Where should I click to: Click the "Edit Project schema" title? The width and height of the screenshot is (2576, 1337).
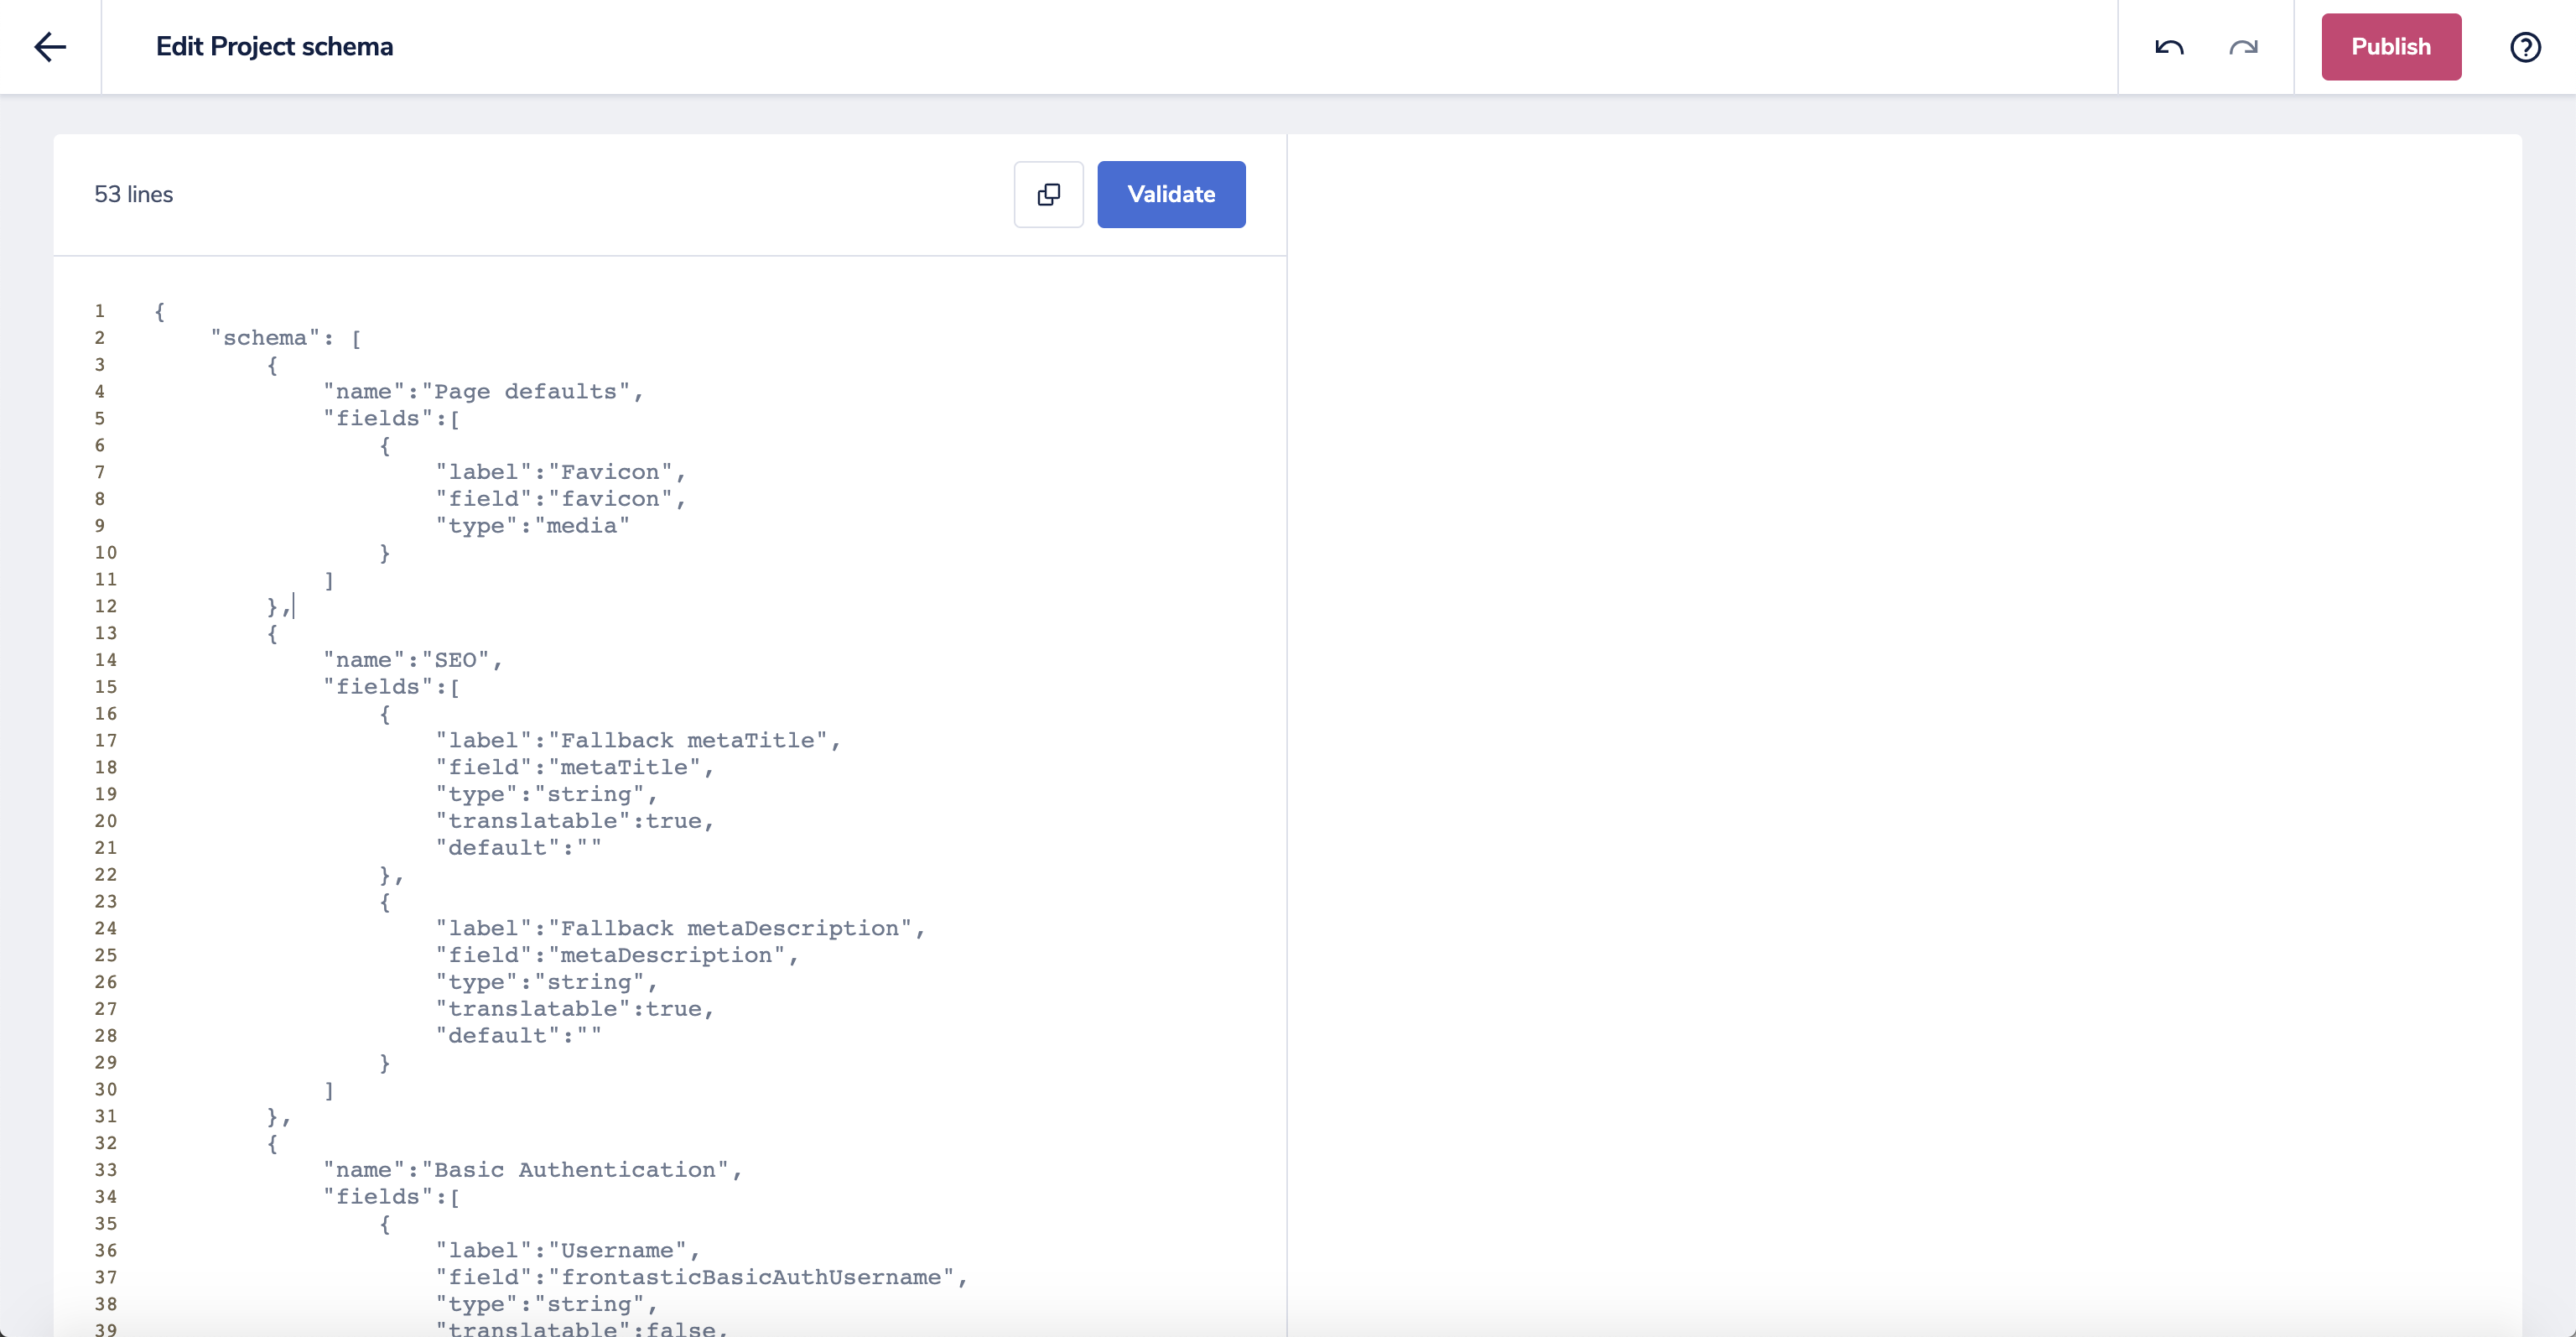tap(274, 47)
